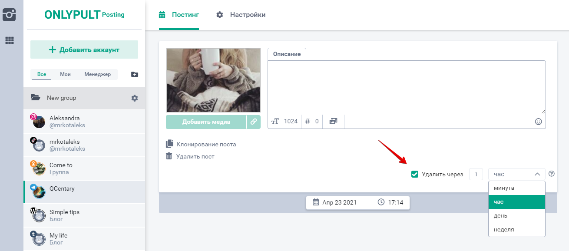Click the add folder icon
The height and width of the screenshot is (251, 569).
click(135, 74)
